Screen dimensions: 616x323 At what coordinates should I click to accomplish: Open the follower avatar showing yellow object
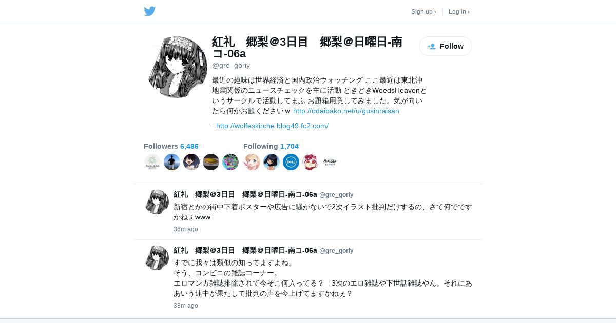point(211,162)
